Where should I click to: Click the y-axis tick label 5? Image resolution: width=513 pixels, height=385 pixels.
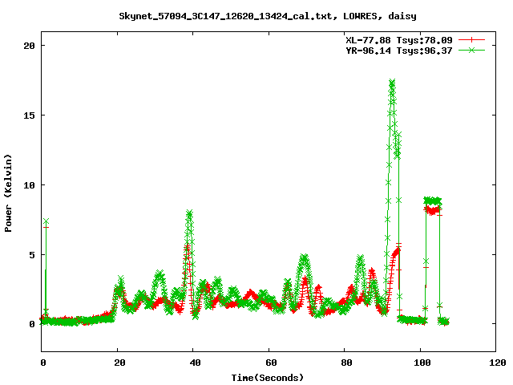coord(32,255)
